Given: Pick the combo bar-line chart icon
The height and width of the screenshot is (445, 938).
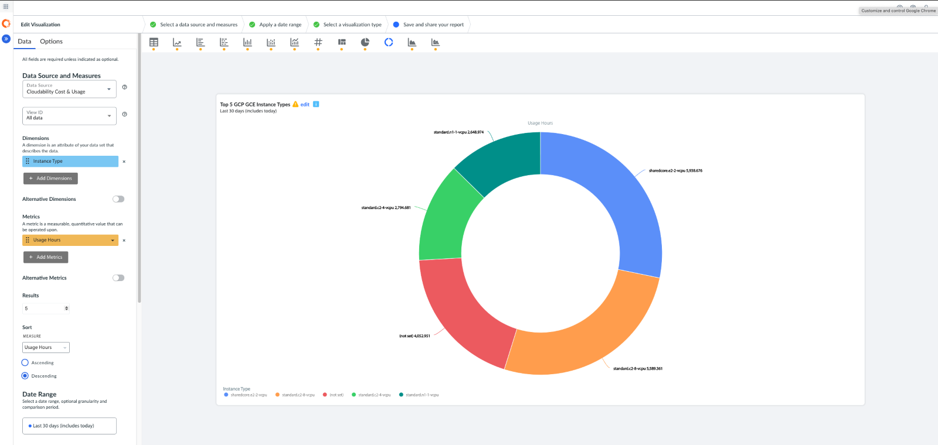Looking at the screenshot, I should pyautogui.click(x=294, y=42).
